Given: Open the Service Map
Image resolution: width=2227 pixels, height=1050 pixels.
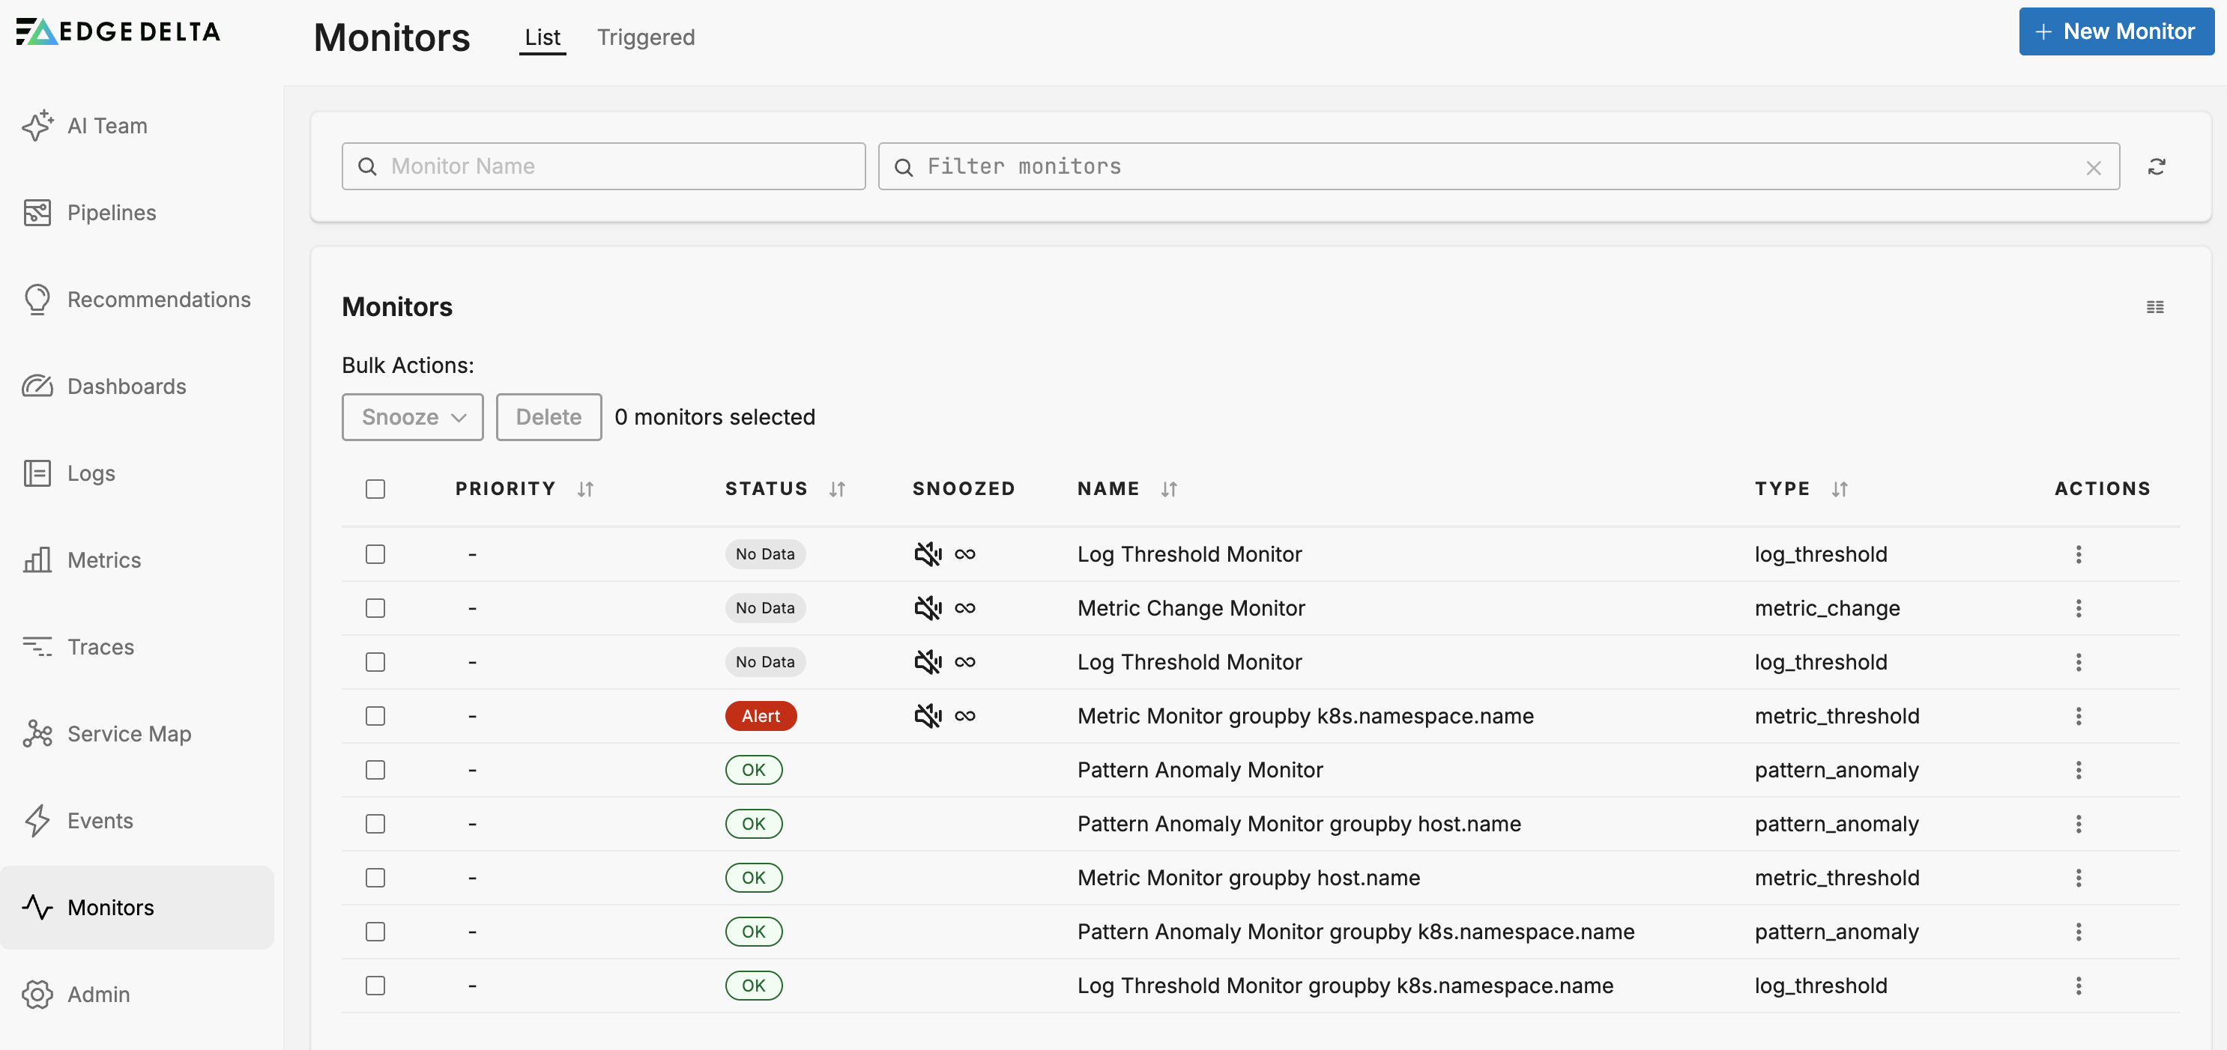Looking at the screenshot, I should click(129, 734).
